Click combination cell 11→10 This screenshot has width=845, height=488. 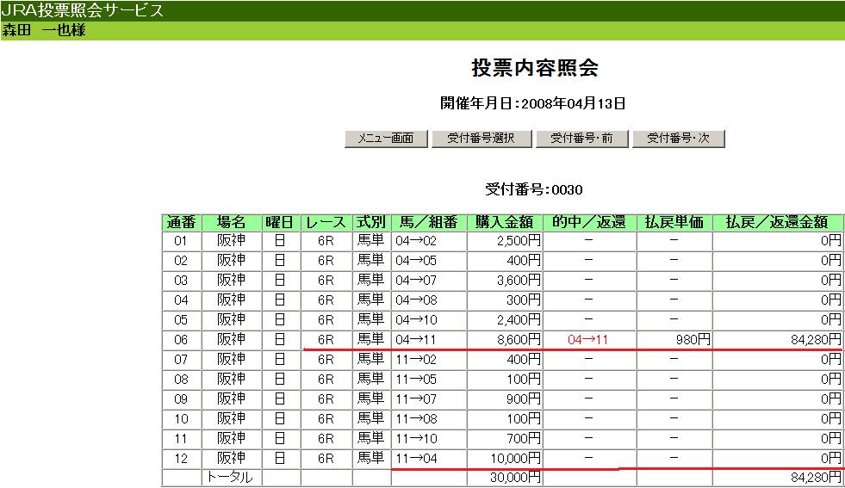pyautogui.click(x=416, y=438)
